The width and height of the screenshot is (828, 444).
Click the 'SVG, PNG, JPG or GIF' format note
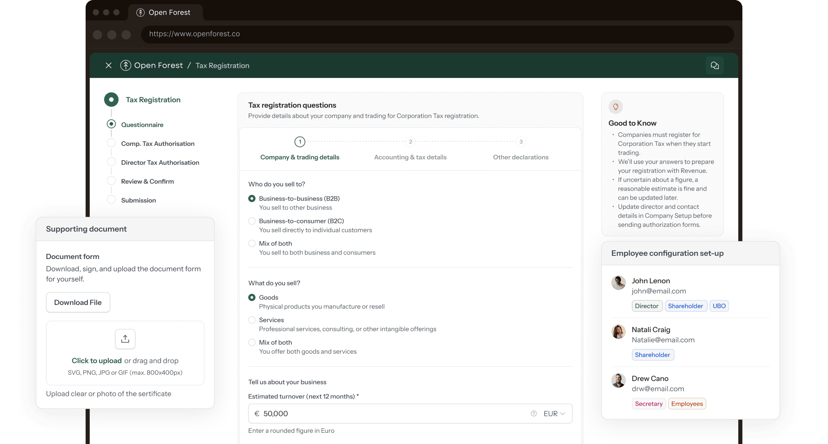click(125, 373)
